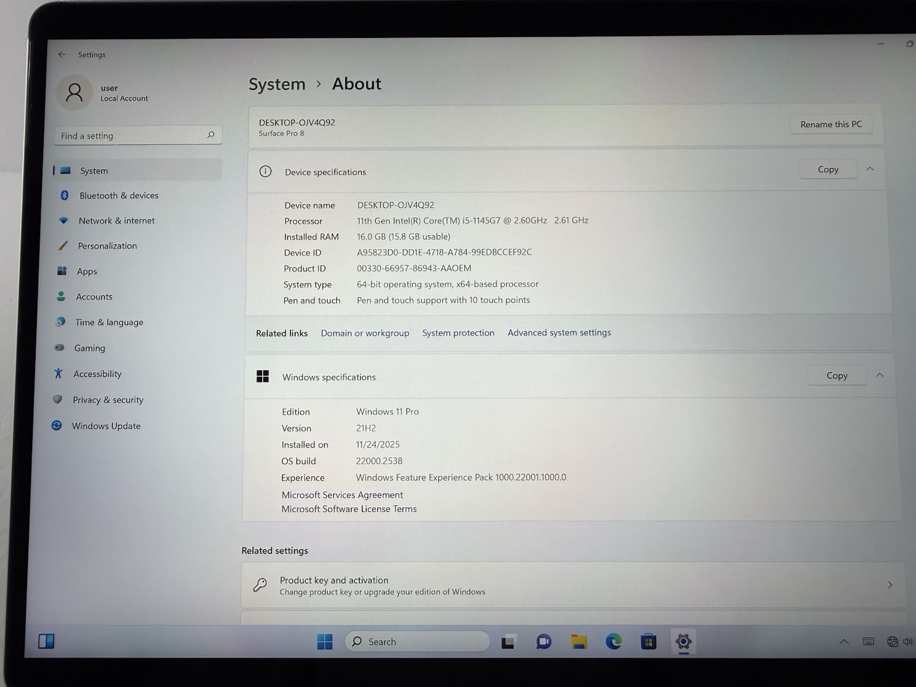Open Advanced system settings link
Screen dimensions: 916x687
click(x=559, y=333)
